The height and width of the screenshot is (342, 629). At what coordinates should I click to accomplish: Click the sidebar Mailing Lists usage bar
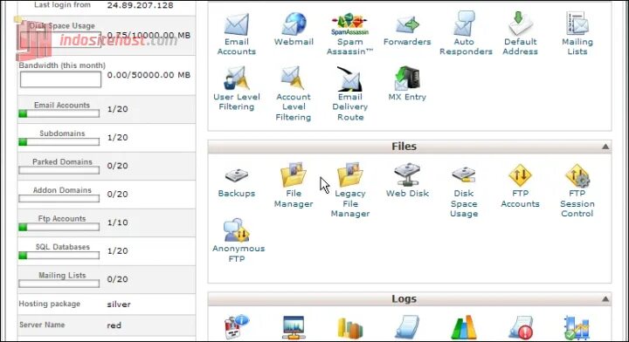click(x=59, y=284)
